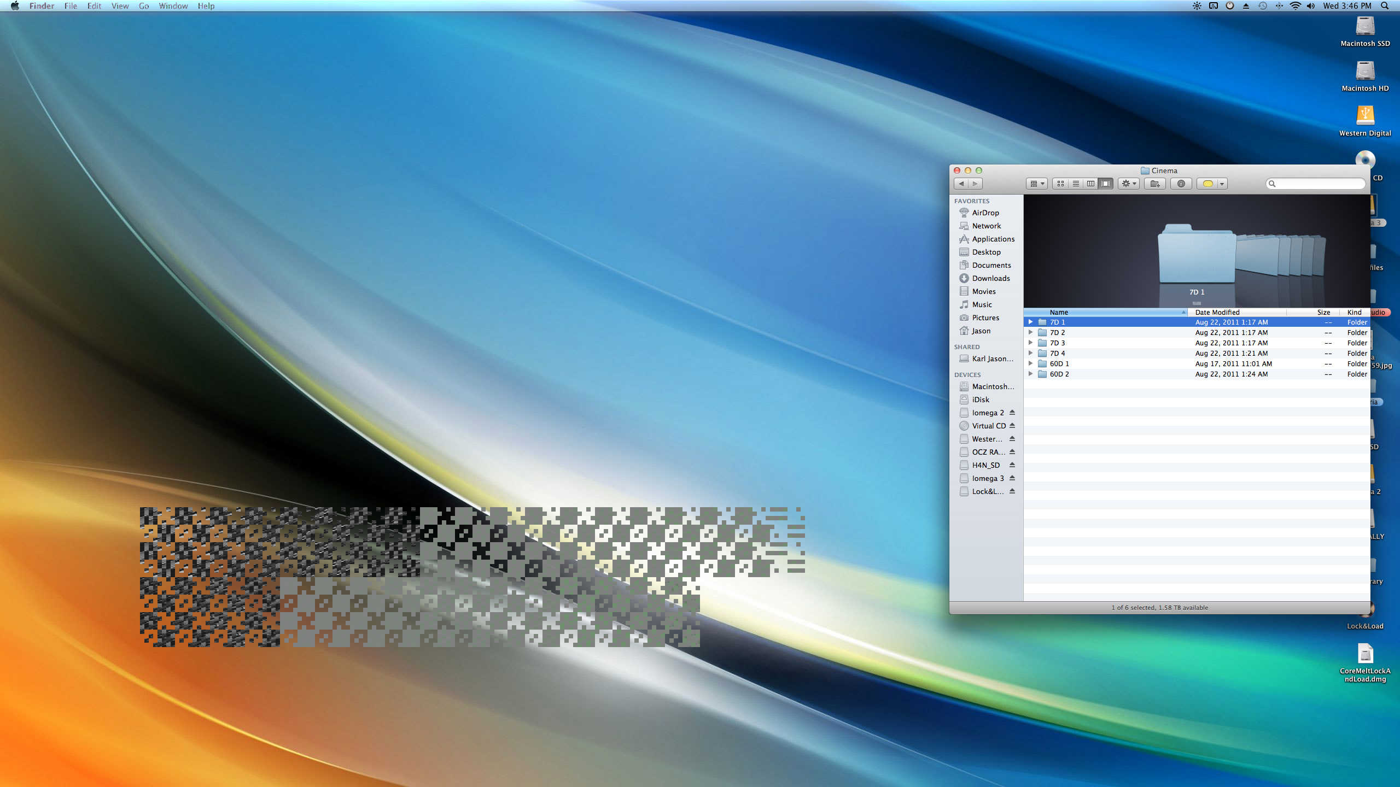
Task: Apply the yellow label color button
Action: [1207, 184]
